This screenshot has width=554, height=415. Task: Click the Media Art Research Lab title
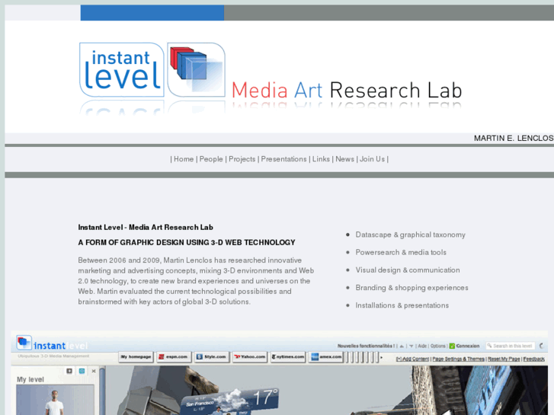[x=347, y=91]
